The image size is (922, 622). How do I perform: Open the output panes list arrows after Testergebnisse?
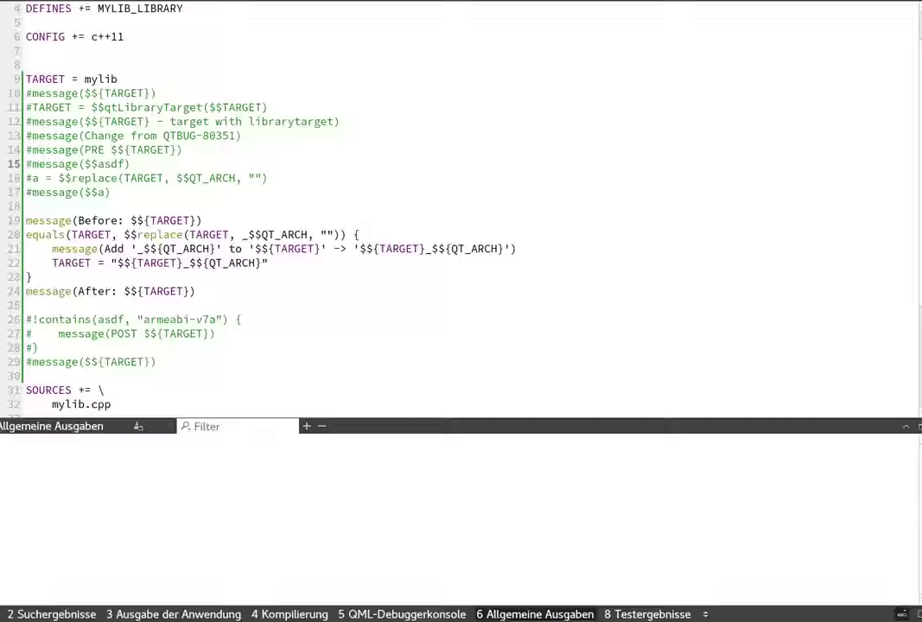point(705,614)
